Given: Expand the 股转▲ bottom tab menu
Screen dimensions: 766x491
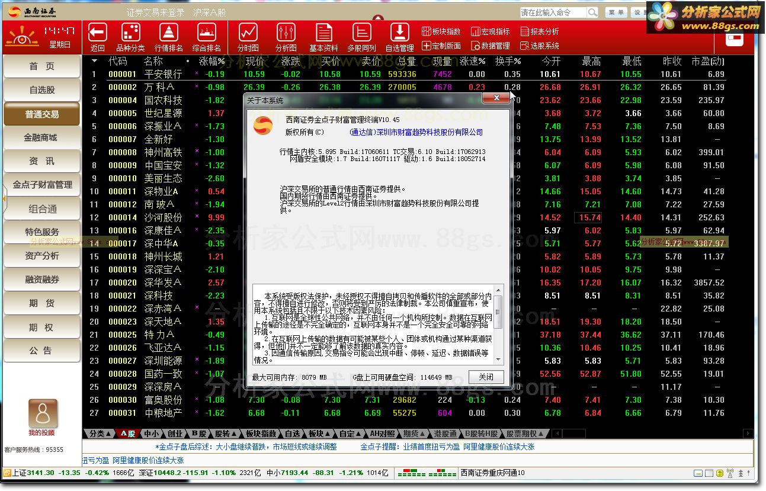Looking at the screenshot, I should (226, 434).
